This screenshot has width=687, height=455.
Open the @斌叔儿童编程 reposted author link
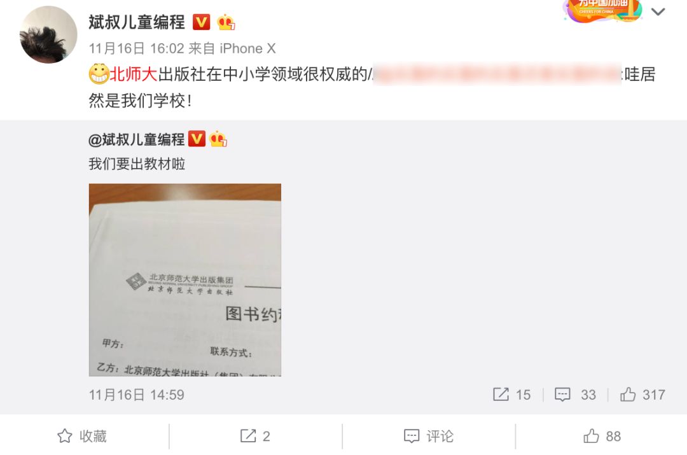pyautogui.click(x=136, y=139)
